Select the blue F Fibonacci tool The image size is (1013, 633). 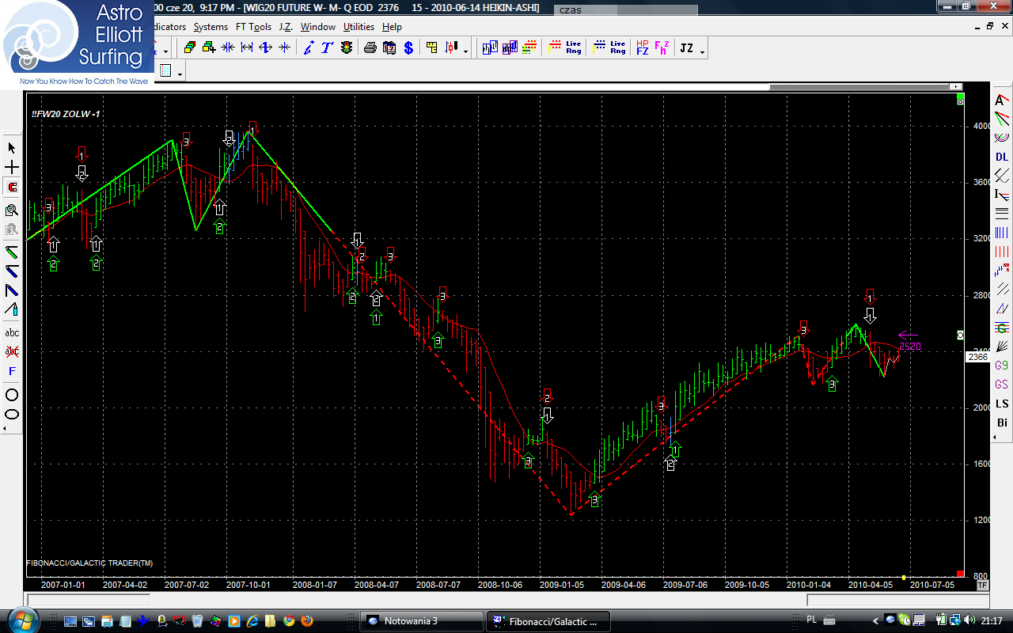click(12, 371)
